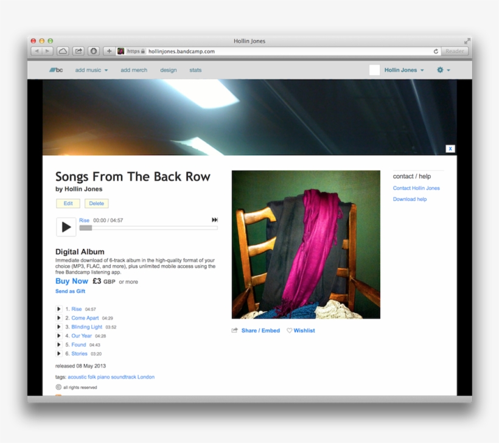Click the Share / Embed icon

coord(234,330)
